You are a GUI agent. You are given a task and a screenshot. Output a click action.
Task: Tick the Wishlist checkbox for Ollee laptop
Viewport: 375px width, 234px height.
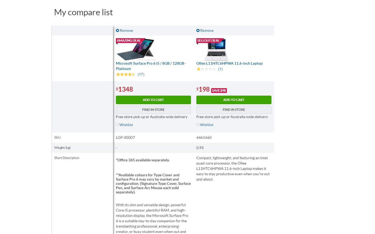coord(198,125)
